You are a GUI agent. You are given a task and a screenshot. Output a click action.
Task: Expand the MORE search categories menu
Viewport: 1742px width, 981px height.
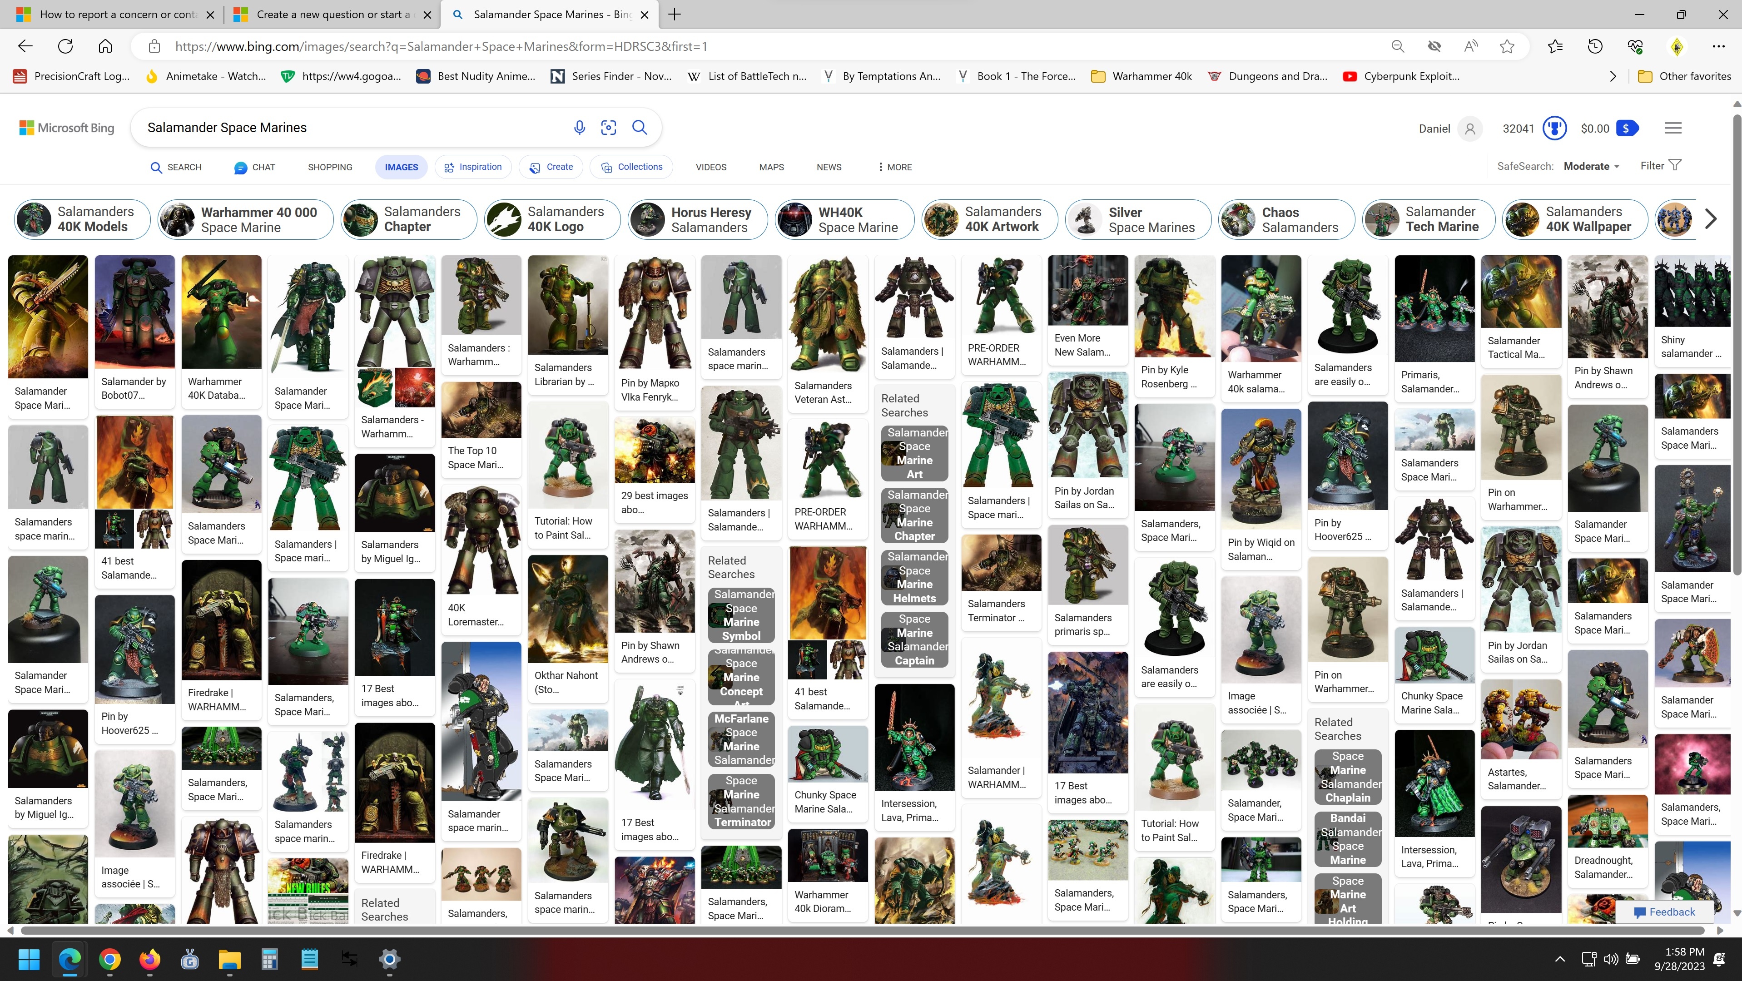894,167
